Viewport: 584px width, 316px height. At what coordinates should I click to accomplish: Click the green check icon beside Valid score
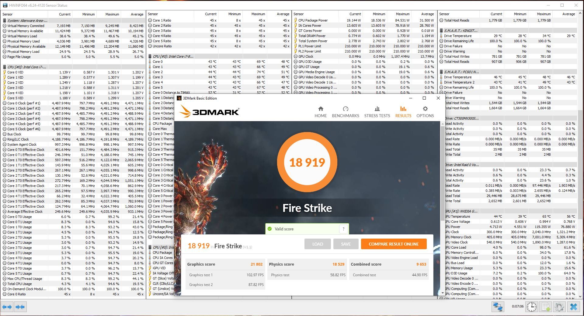[269, 229]
